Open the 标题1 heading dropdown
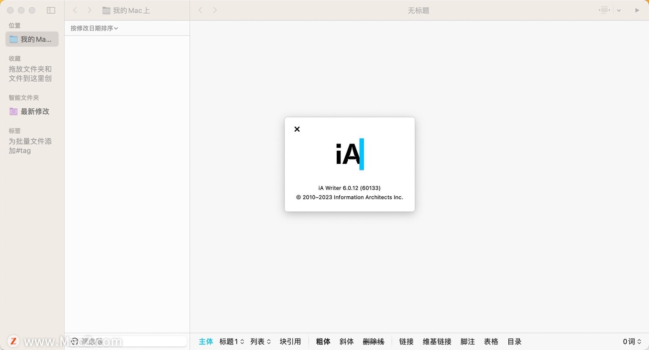The image size is (649, 350). click(232, 342)
